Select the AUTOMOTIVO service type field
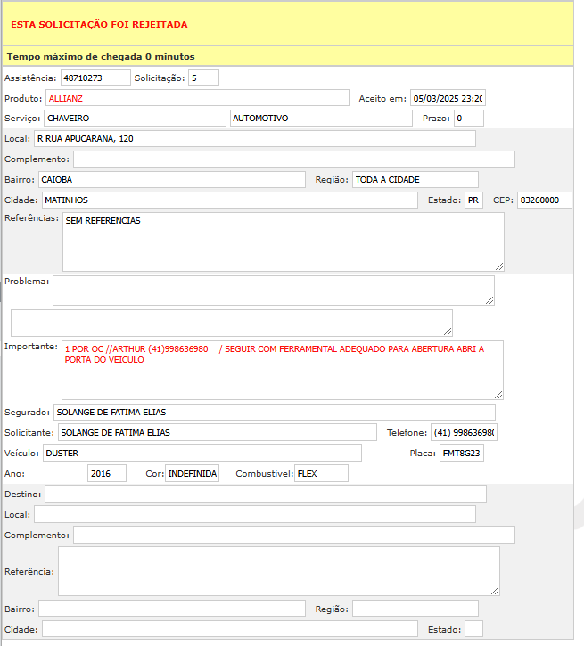 coord(321,119)
